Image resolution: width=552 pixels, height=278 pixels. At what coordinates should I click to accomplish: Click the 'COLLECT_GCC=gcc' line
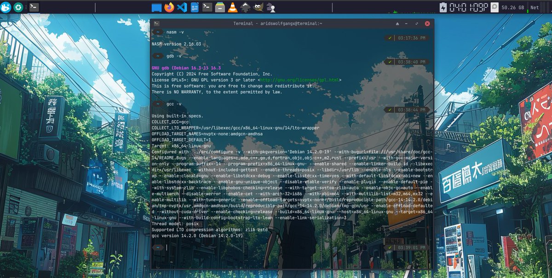[170, 122]
